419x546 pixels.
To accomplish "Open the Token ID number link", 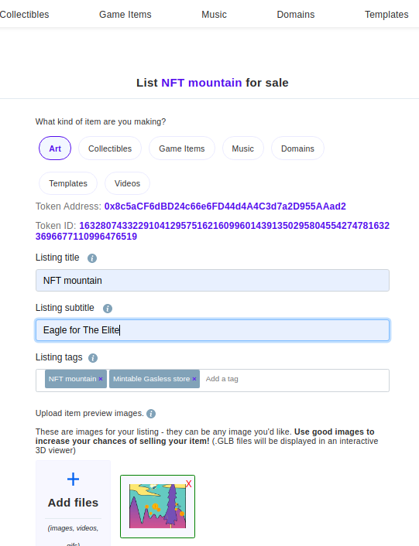I will (x=212, y=231).
